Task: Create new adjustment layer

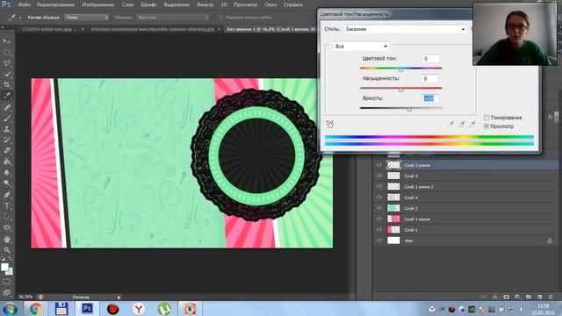Action: click(x=517, y=297)
